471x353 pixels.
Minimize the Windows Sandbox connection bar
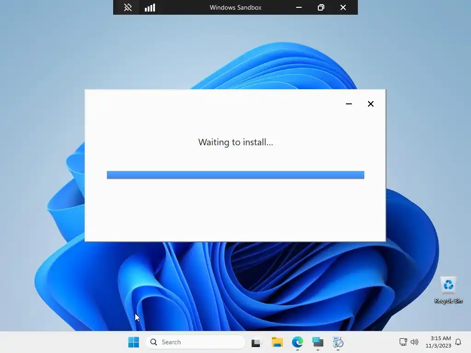(x=299, y=7)
